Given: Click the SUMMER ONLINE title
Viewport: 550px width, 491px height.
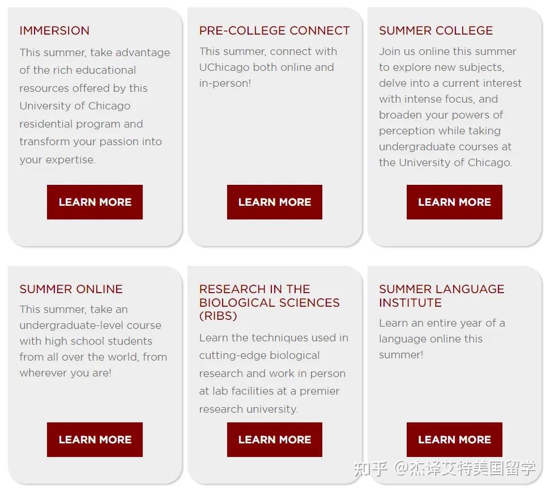Looking at the screenshot, I should (x=71, y=289).
